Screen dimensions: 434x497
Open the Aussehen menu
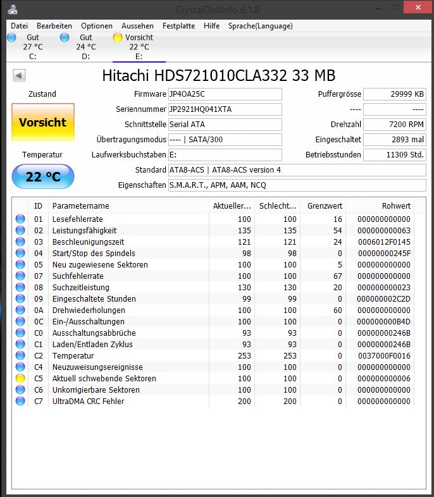(137, 26)
